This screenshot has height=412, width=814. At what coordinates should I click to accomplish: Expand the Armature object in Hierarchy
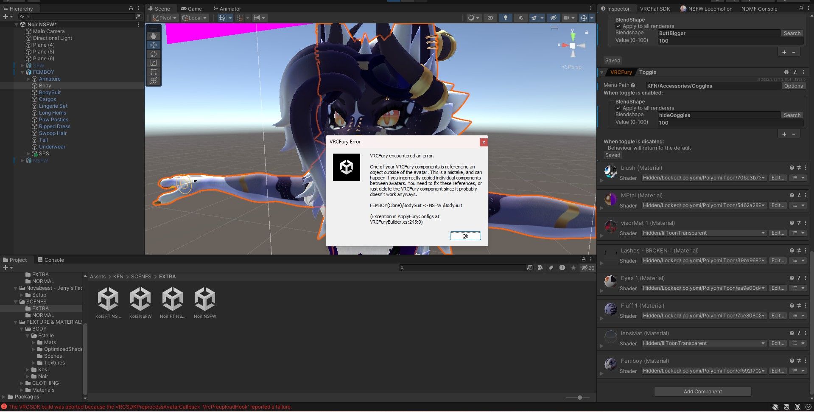[x=28, y=79]
